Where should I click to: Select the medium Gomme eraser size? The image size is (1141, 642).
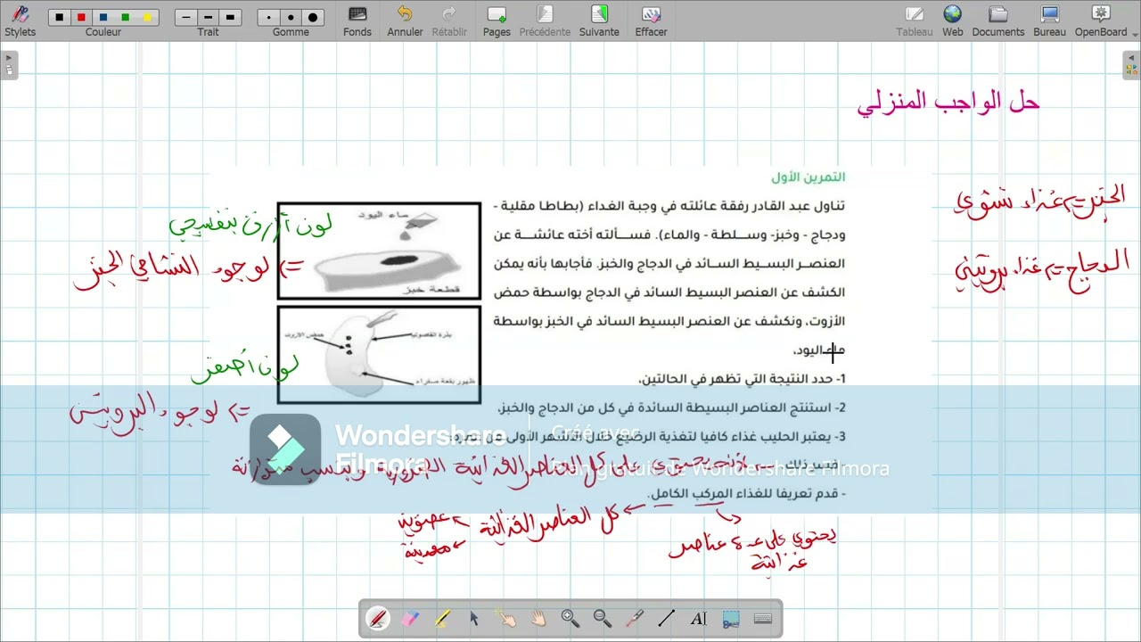(291, 17)
